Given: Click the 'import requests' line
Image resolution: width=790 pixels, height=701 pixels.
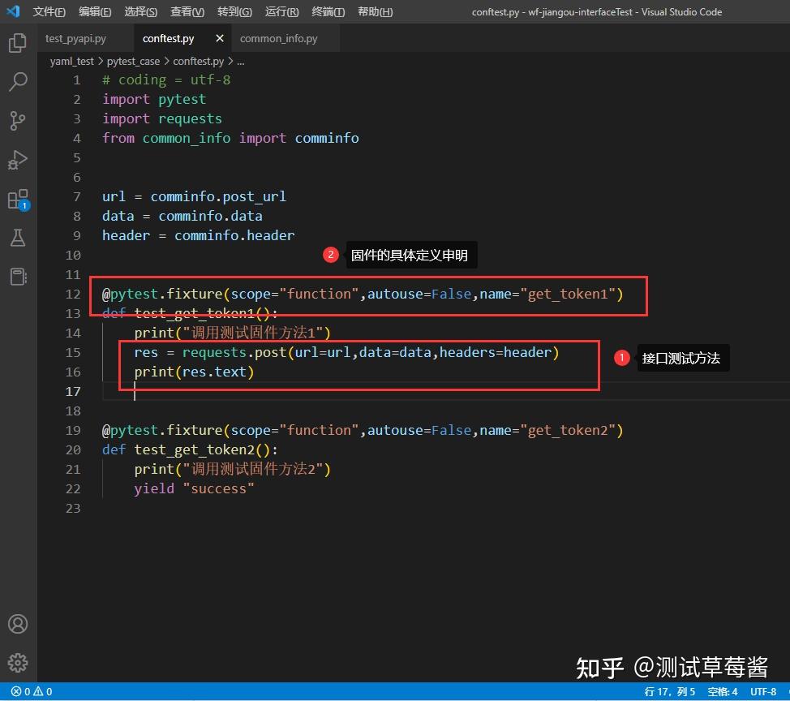Looking at the screenshot, I should (162, 119).
